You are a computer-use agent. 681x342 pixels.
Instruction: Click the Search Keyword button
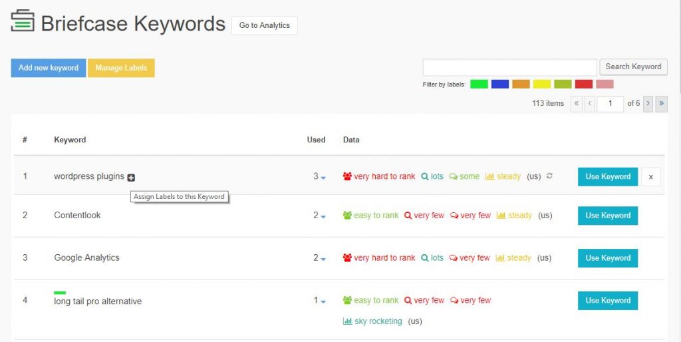tap(633, 67)
